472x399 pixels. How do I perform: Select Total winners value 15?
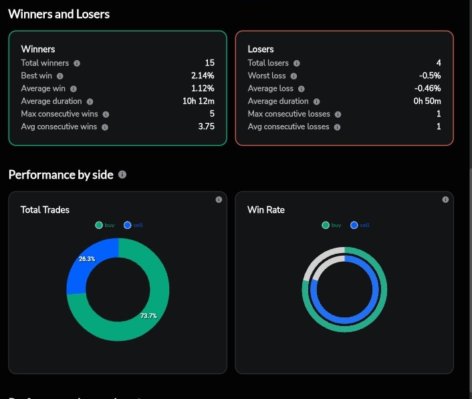(210, 63)
